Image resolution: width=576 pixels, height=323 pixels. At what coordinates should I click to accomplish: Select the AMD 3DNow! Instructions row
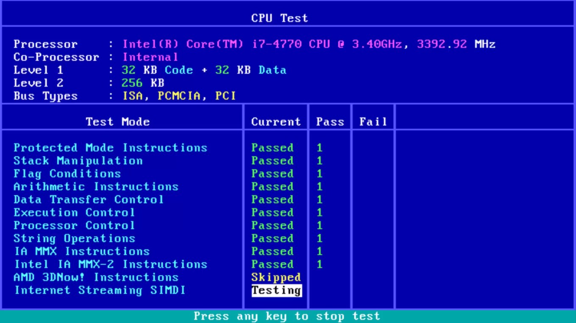click(96, 277)
